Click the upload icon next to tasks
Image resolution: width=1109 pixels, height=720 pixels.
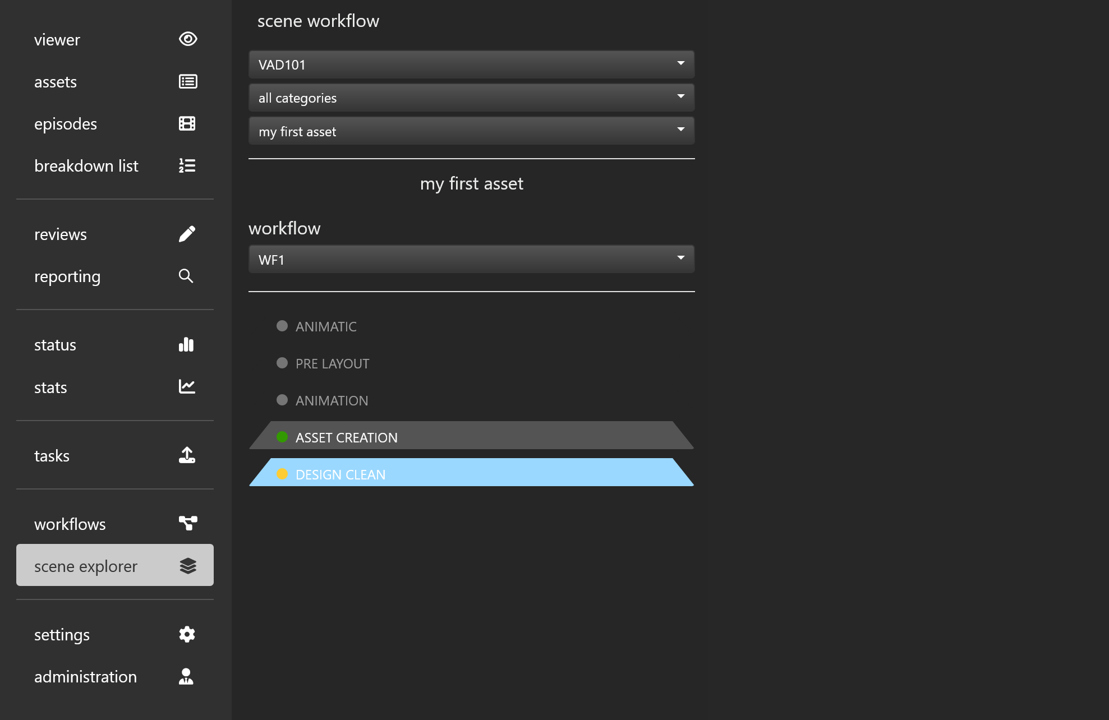[x=187, y=455]
